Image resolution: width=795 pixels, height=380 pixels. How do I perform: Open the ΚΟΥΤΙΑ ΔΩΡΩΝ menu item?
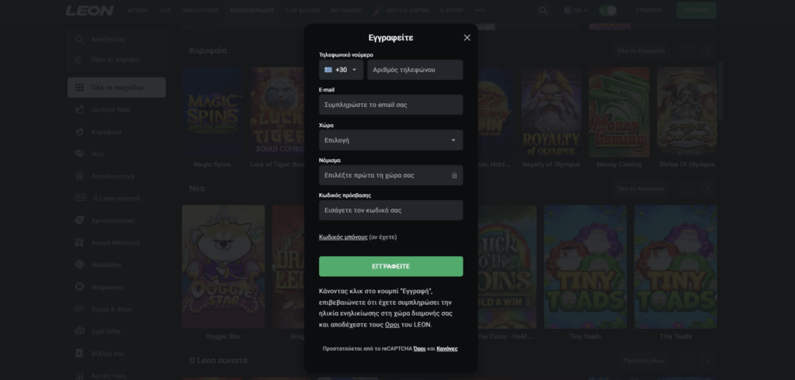(401, 10)
